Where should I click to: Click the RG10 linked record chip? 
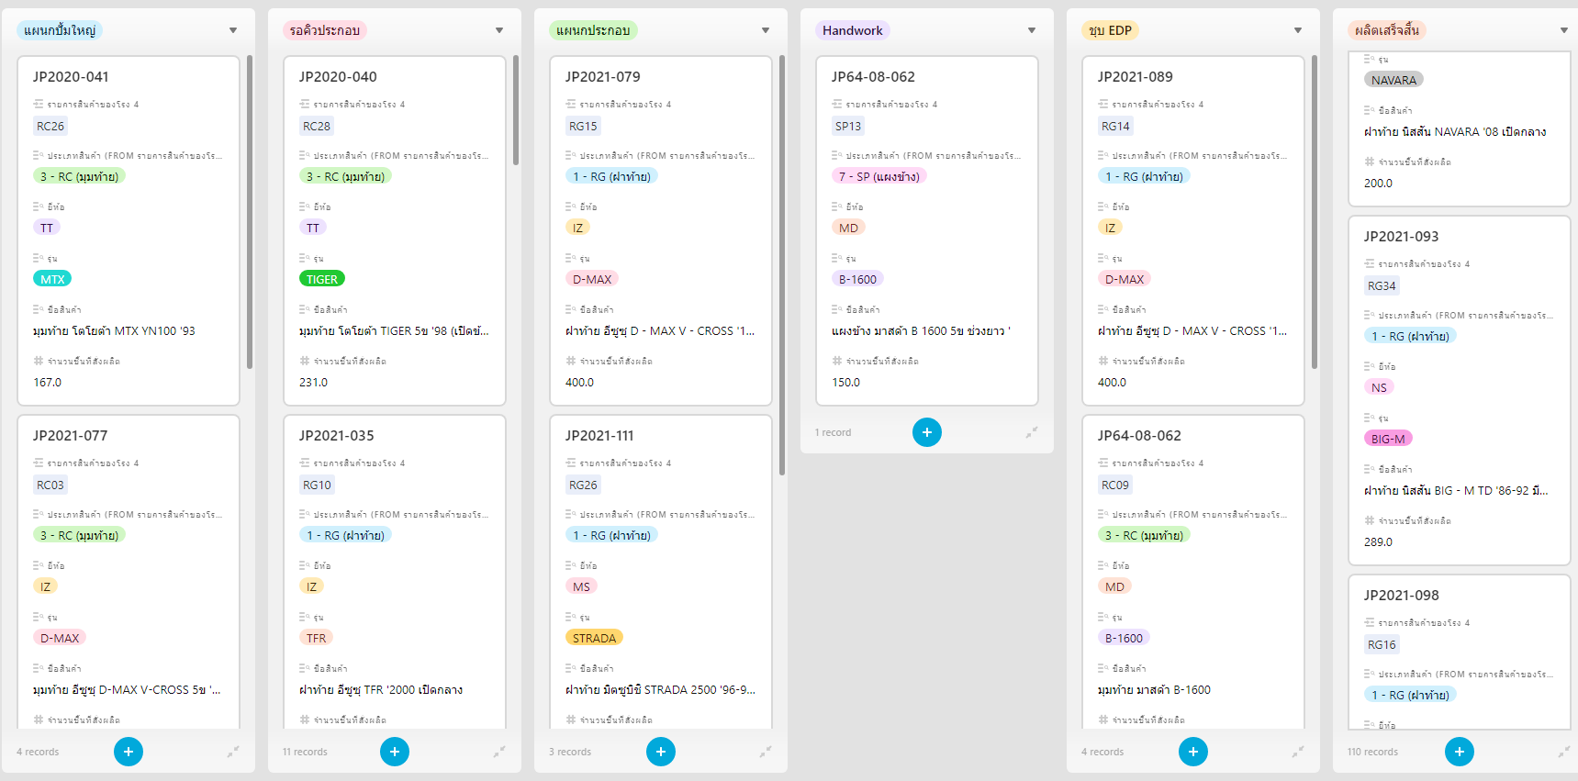coord(317,485)
